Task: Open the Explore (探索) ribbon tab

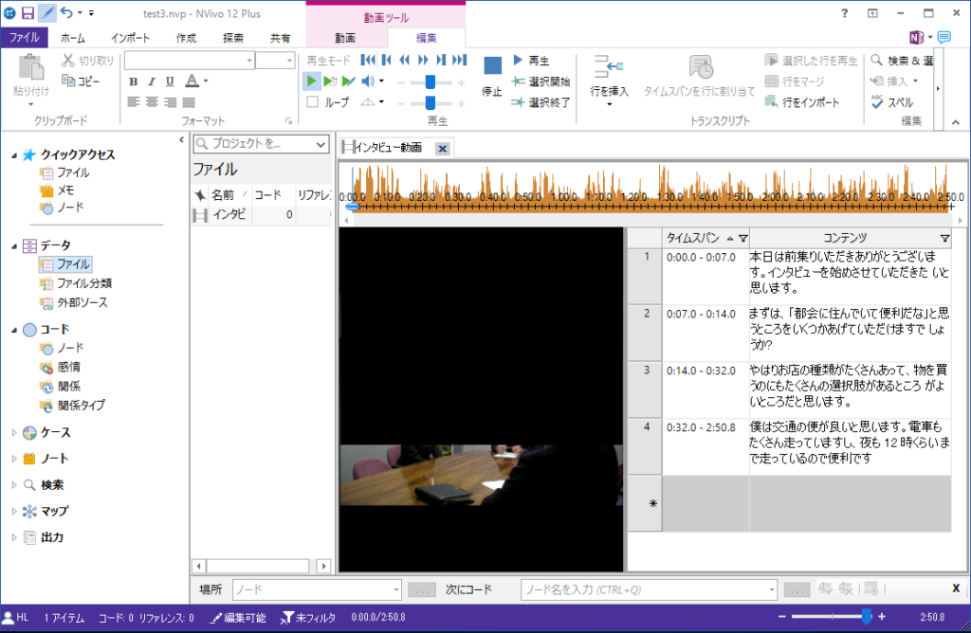Action: click(232, 38)
